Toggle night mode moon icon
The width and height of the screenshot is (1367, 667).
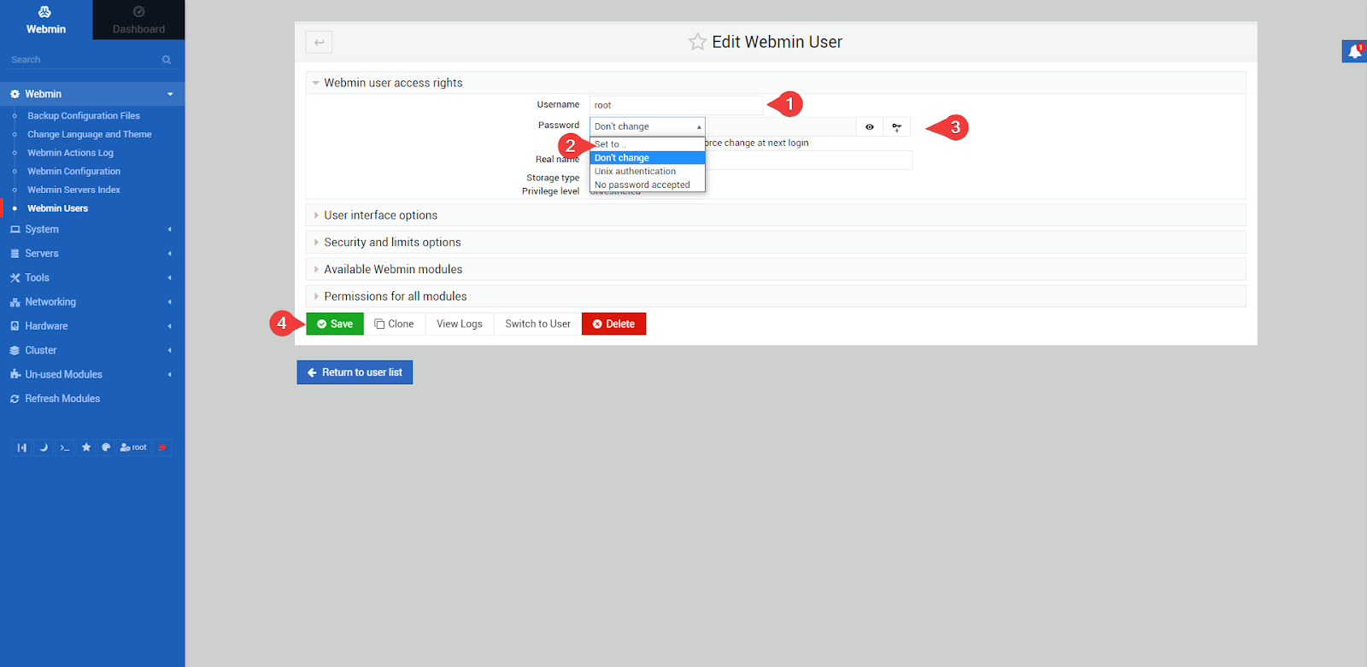[x=44, y=448]
